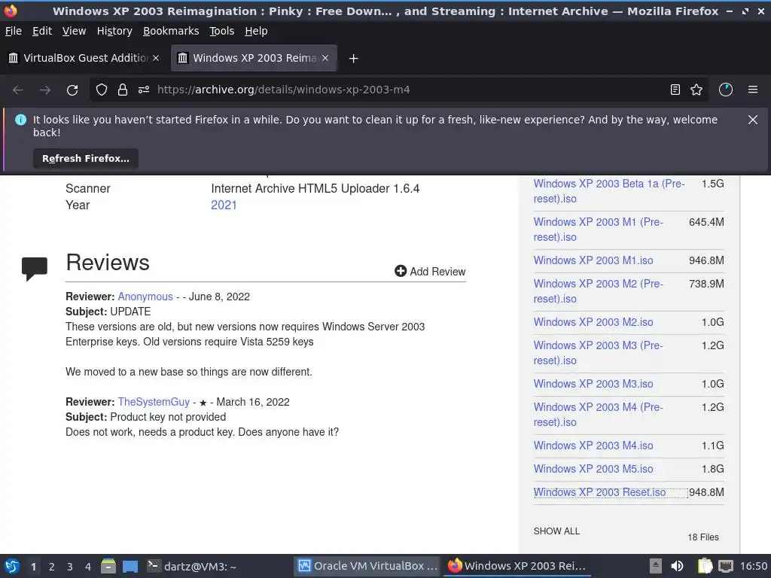Open the Bookmarks menu
This screenshot has height=578, width=771.
point(171,31)
